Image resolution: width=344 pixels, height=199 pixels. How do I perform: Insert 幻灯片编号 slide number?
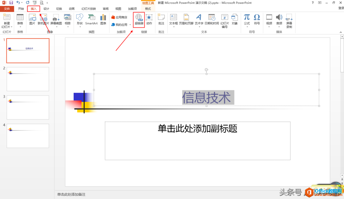pyautogui.click(x=225, y=21)
